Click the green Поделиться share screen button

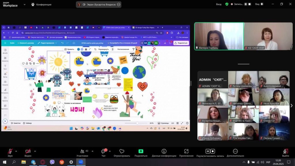pos(141,151)
